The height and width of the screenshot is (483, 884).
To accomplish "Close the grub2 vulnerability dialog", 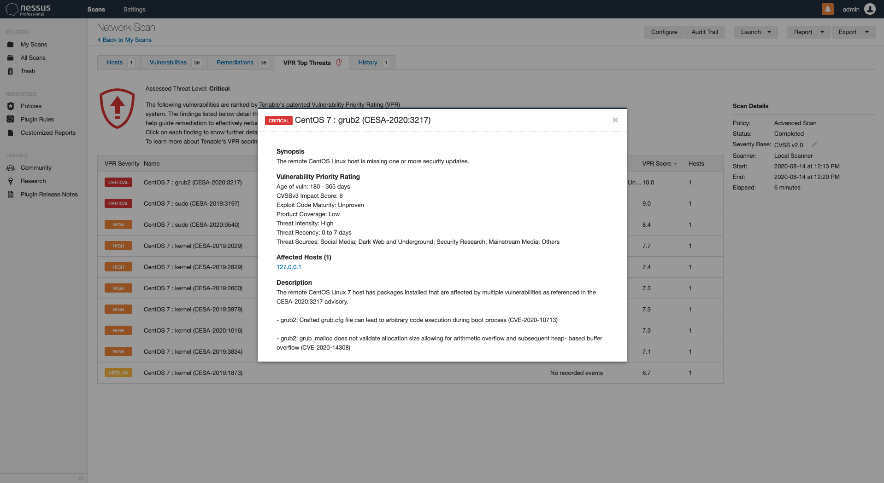I will click(x=615, y=120).
